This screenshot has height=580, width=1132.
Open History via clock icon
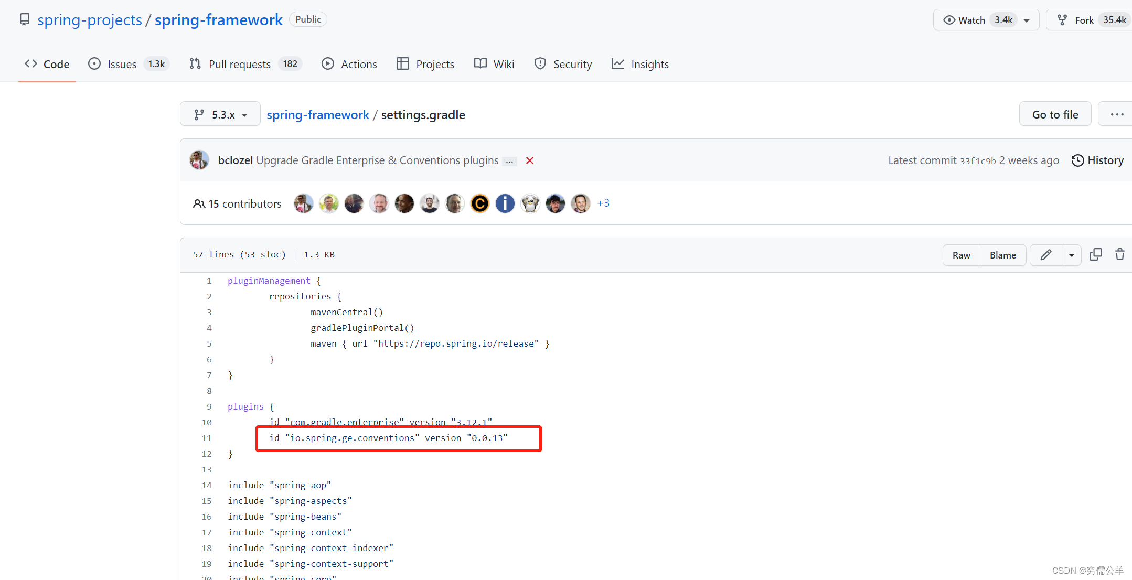pyautogui.click(x=1077, y=160)
